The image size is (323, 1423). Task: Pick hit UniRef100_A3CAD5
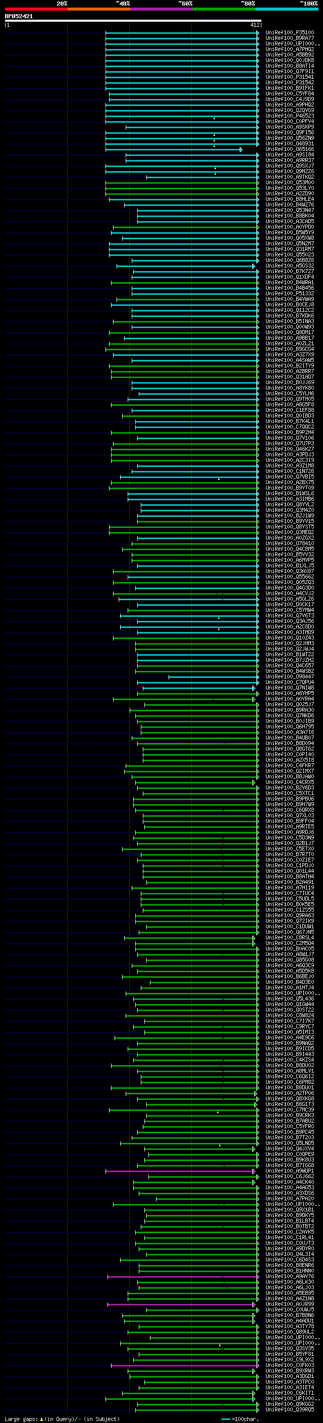click(289, 222)
